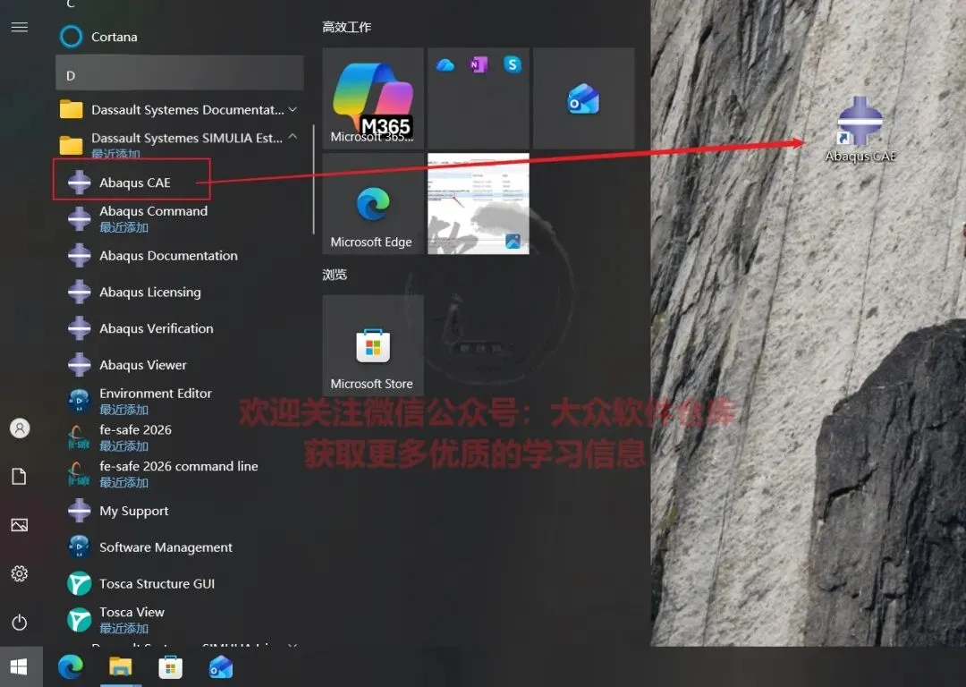This screenshot has height=687, width=966.
Task: Click the 高效工作 tile group heading
Action: coord(347,27)
